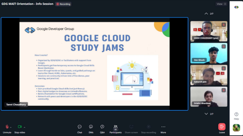
Task: Click the GDG logo icon at top right
Action: point(236,7)
